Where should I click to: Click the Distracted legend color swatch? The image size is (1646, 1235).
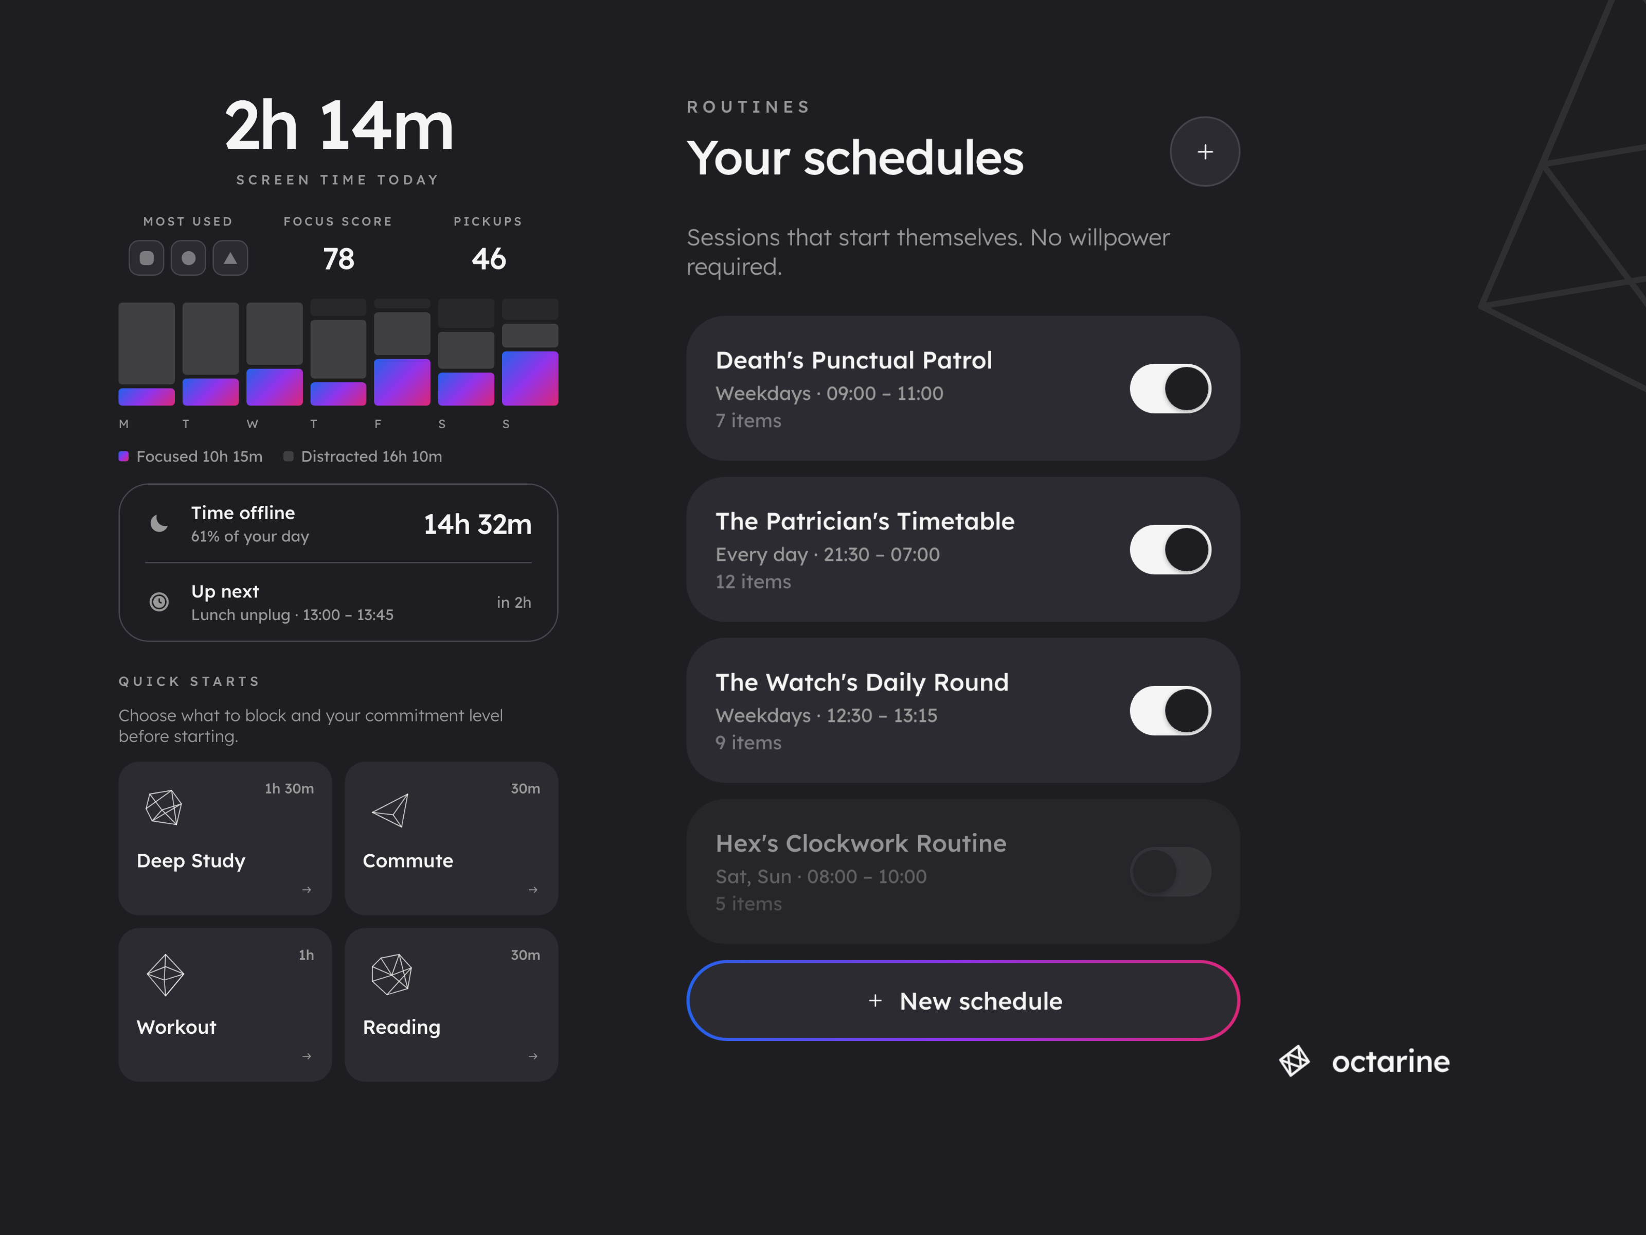click(288, 456)
